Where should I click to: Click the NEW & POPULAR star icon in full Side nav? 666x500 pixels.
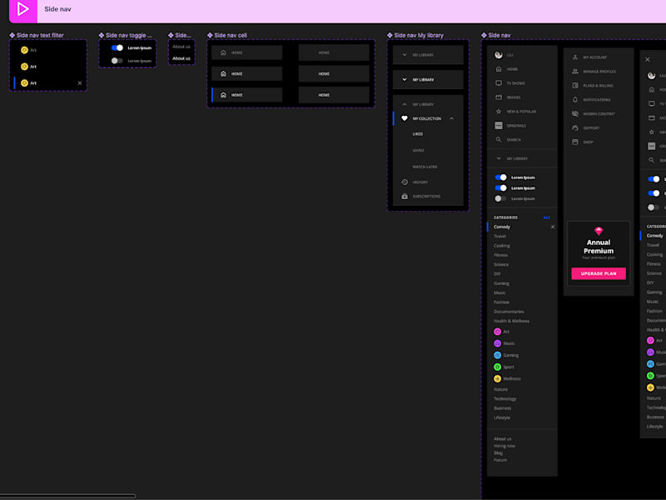click(x=499, y=112)
